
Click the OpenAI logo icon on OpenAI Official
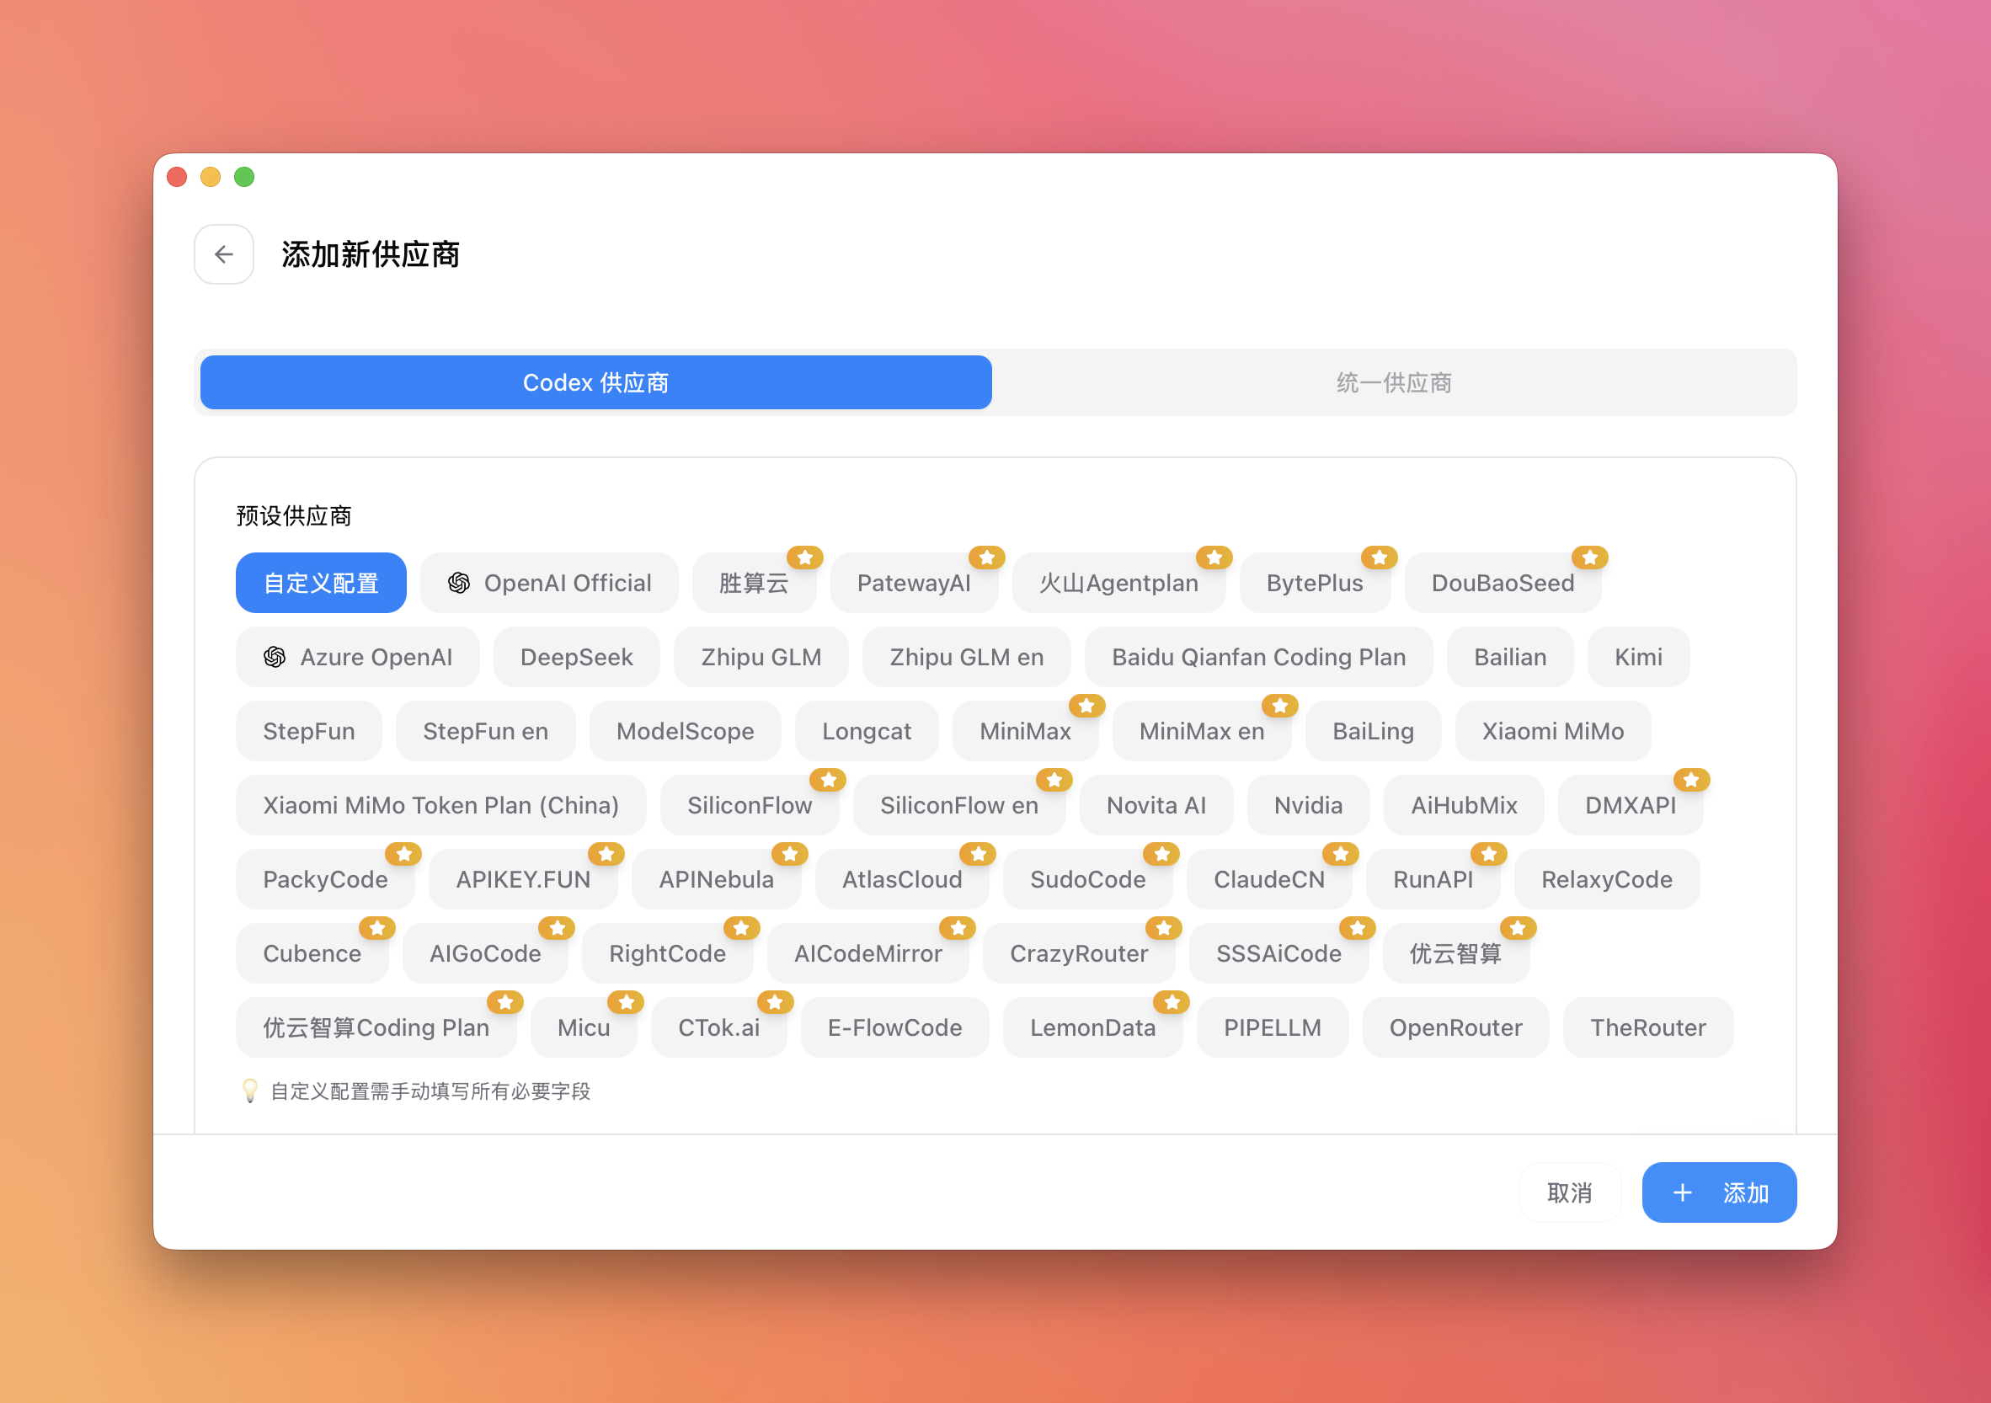(x=459, y=583)
